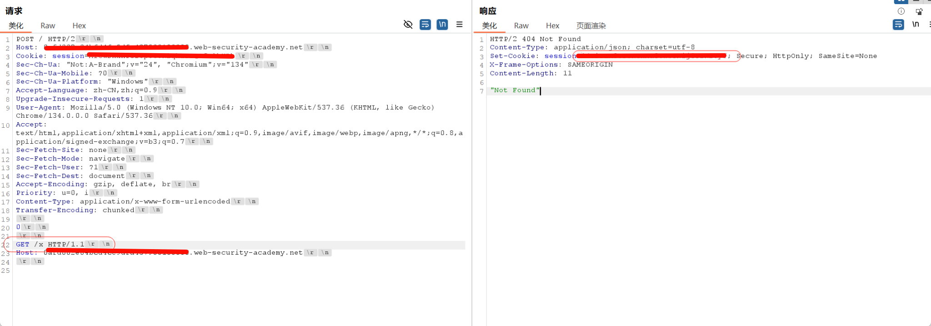The image size is (931, 326).
Task: Select request 美化 tab
Action: [16, 26]
